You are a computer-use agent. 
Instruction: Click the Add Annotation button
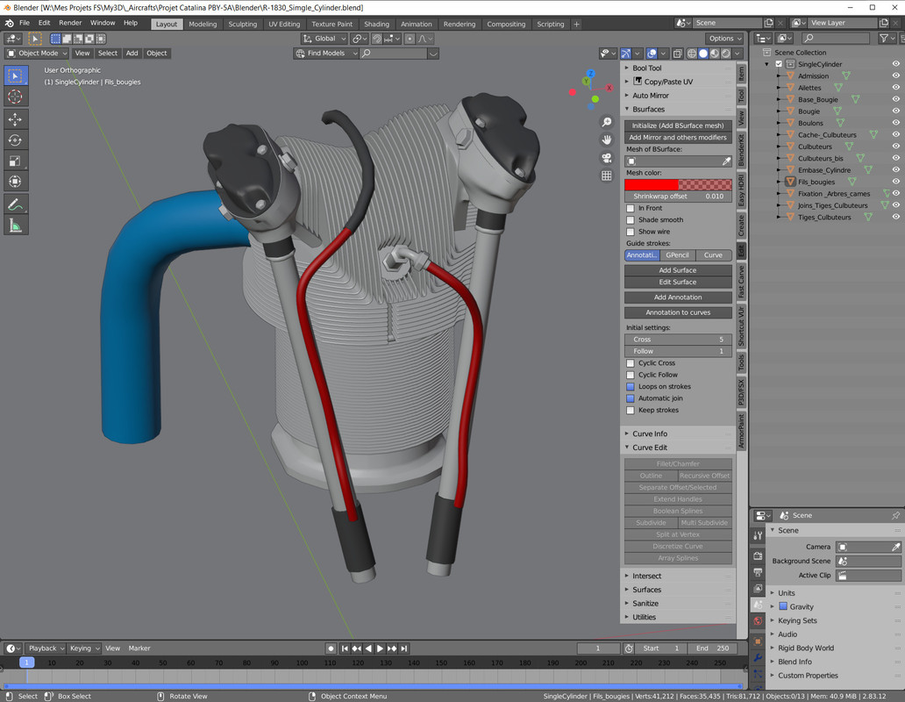click(x=678, y=297)
